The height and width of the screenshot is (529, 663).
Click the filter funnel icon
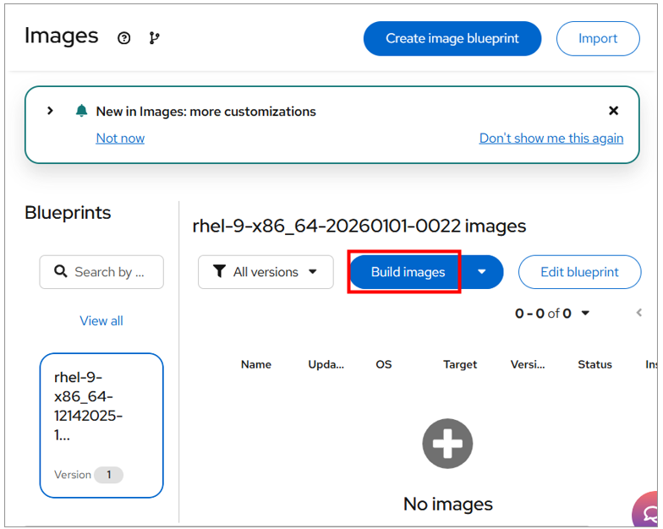220,272
